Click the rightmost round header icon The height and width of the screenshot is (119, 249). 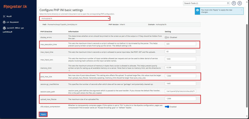click(x=240, y=3)
